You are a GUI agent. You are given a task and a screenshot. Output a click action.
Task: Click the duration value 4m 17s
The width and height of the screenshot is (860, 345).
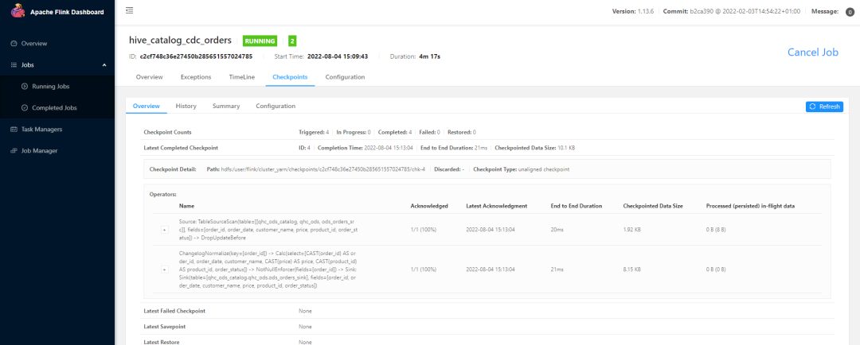point(429,56)
